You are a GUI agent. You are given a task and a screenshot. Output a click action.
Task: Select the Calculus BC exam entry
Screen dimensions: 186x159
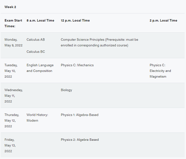[36, 52]
